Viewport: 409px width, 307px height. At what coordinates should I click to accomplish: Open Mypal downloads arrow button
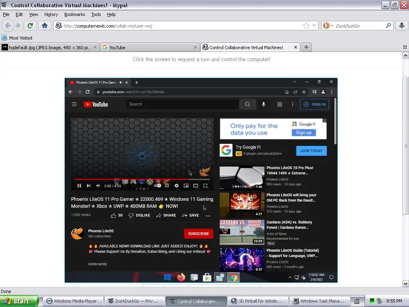click(x=402, y=26)
